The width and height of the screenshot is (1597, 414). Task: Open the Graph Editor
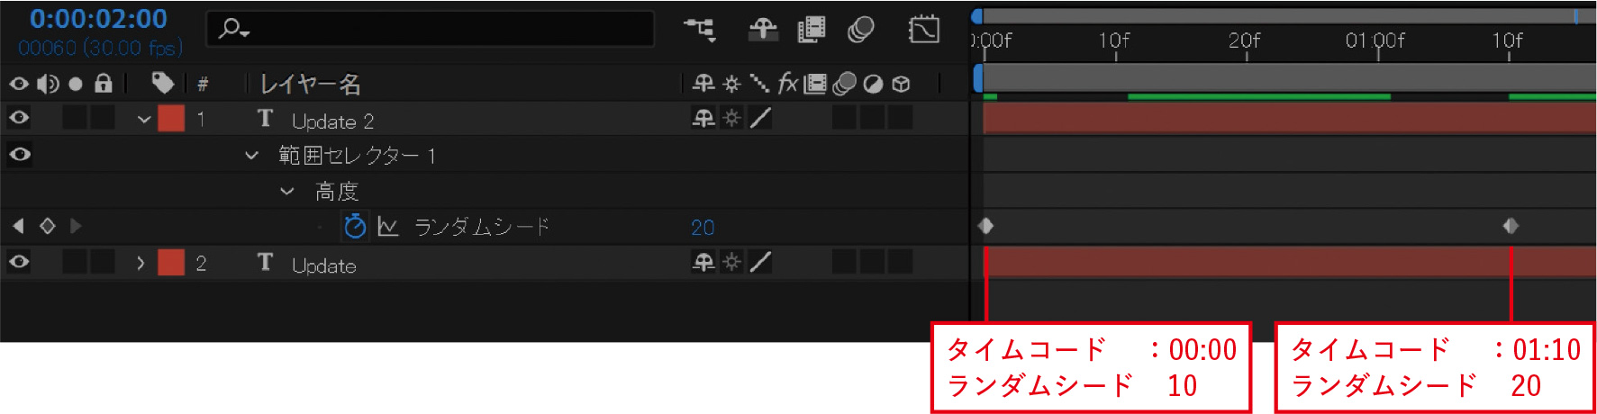923,30
